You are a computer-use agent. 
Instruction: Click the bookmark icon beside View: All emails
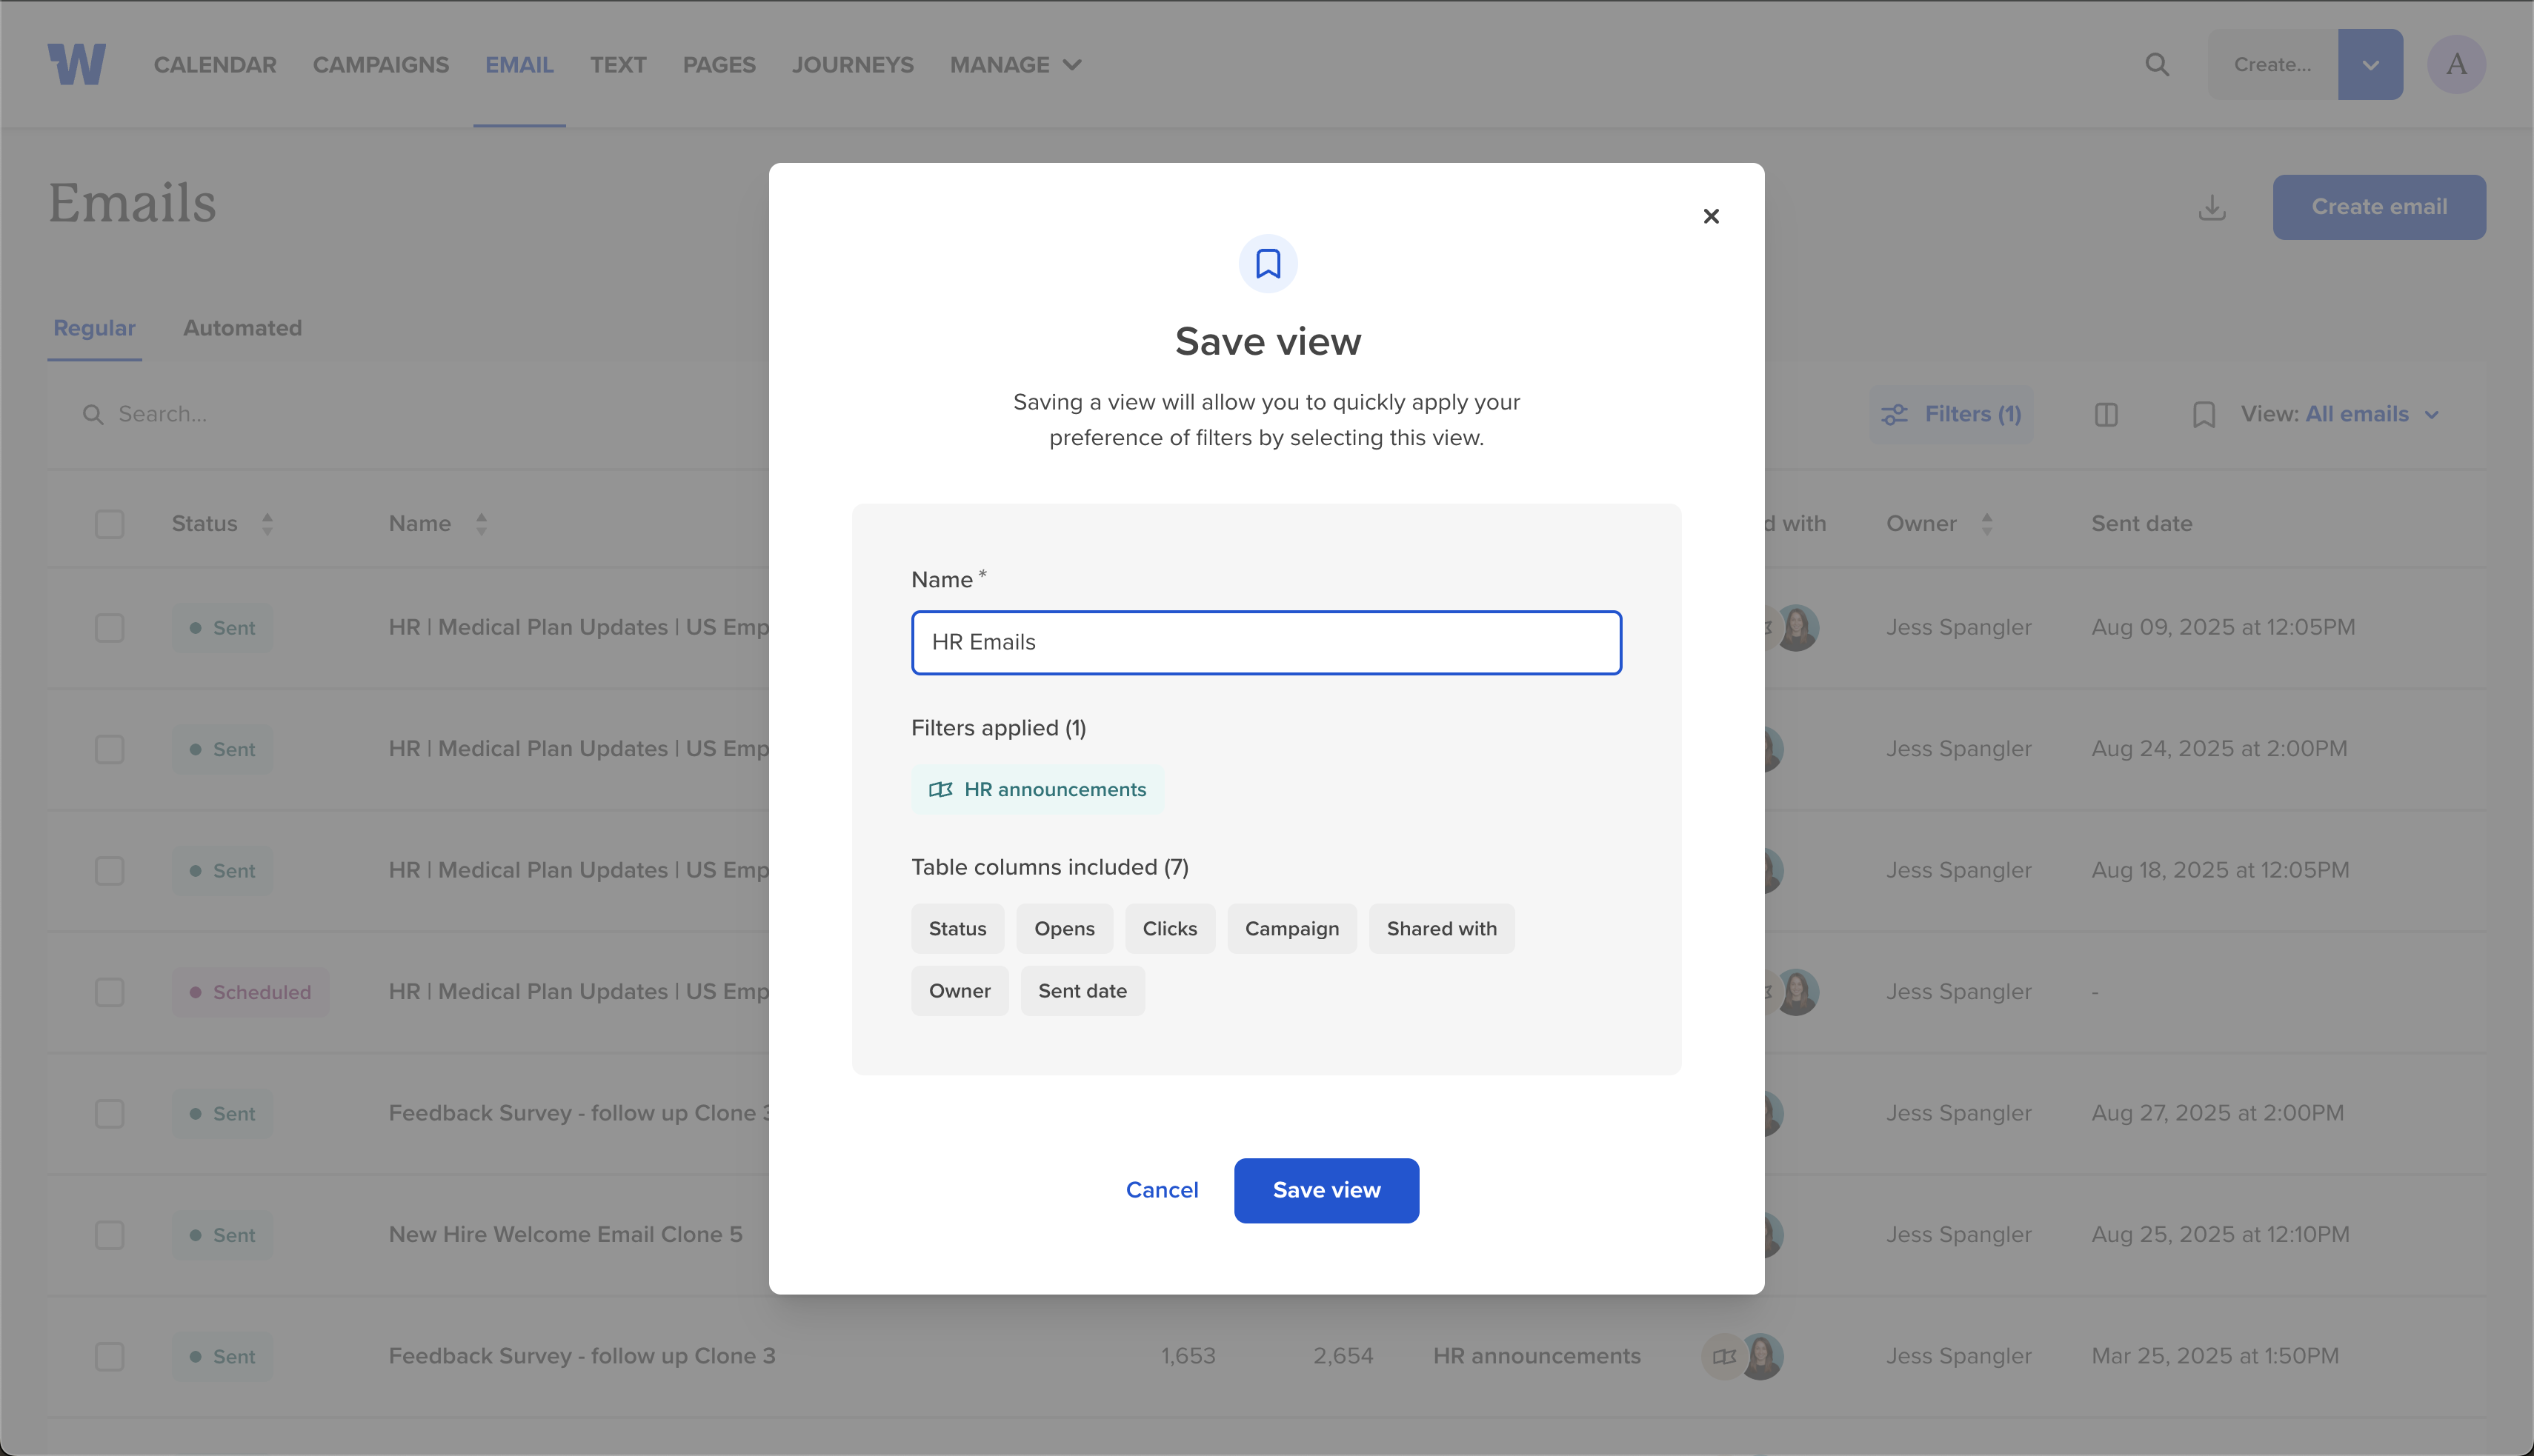[2205, 413]
